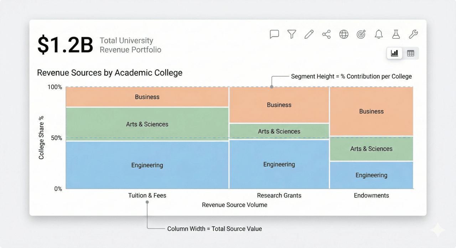Open the experiments flask tool
456x248 pixels.
(x=396, y=34)
